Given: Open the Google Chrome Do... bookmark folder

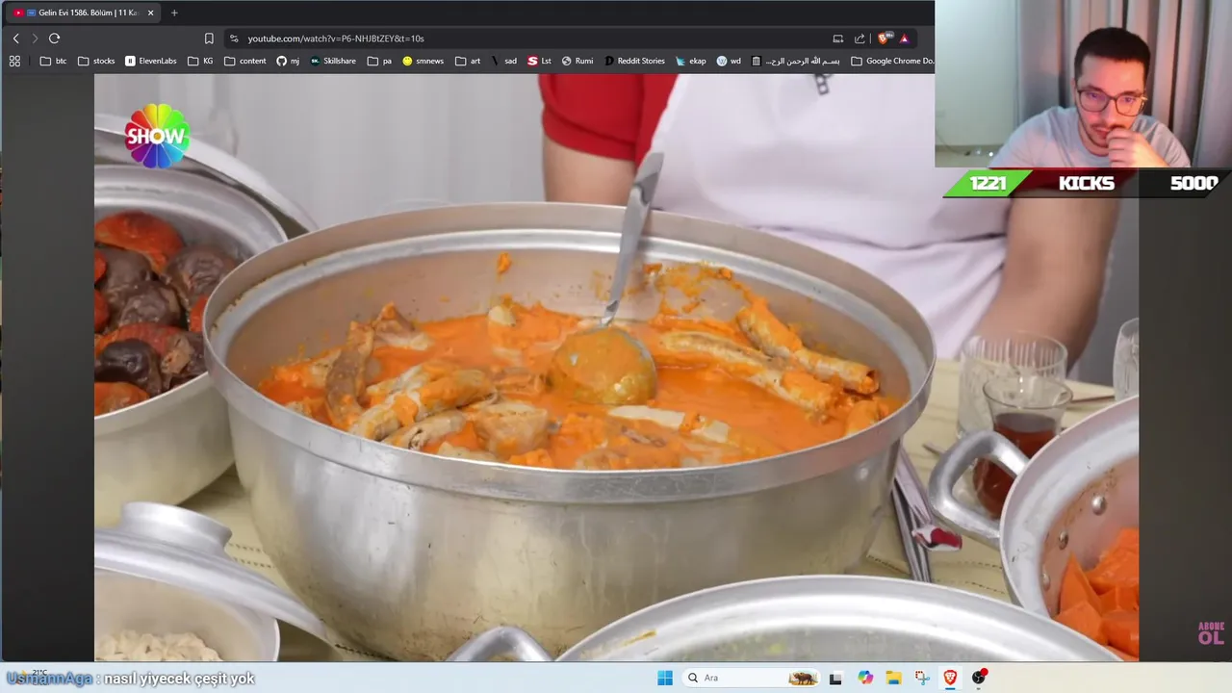Looking at the screenshot, I should [x=892, y=61].
